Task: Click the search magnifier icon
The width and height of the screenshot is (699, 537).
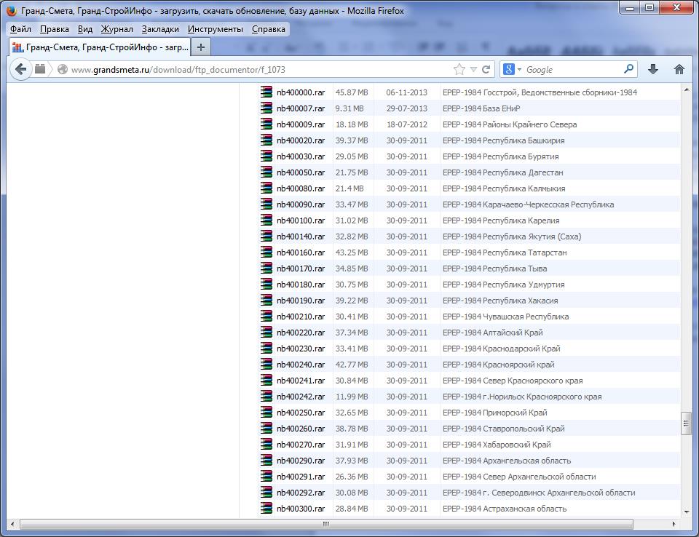Action: 628,69
